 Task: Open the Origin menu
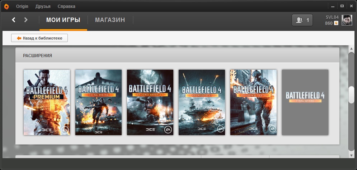point(22,6)
